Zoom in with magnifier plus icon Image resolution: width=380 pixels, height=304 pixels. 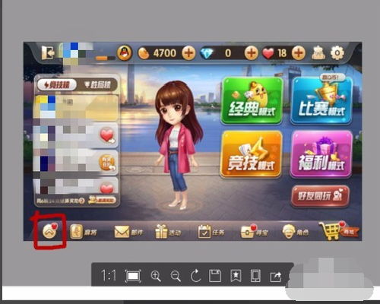point(156,276)
